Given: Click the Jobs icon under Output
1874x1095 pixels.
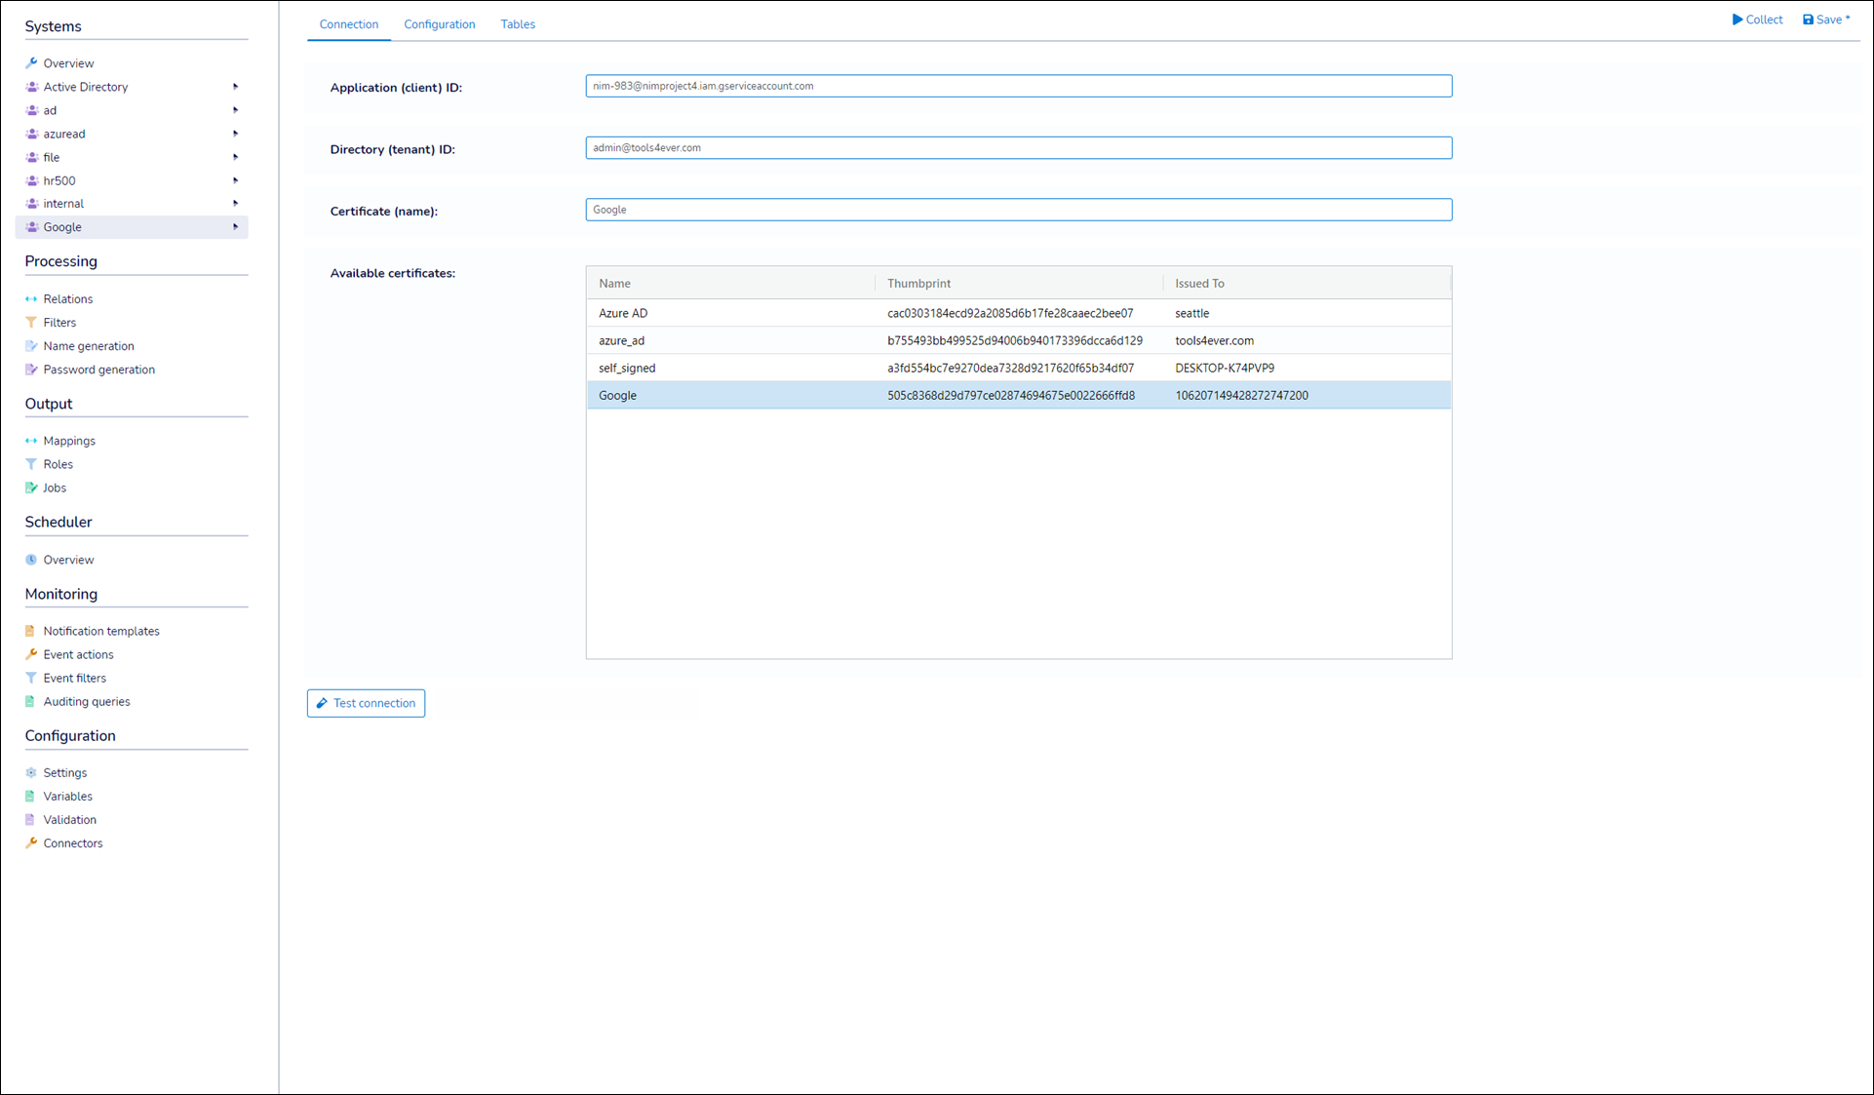Looking at the screenshot, I should point(31,488).
